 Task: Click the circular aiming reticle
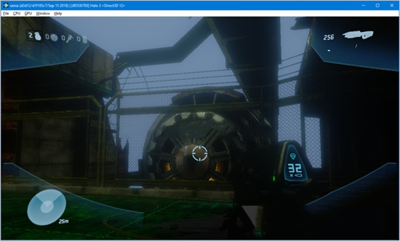point(200,153)
